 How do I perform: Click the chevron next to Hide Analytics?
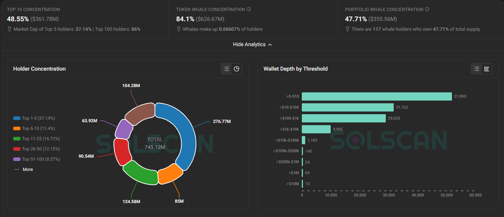(270, 45)
